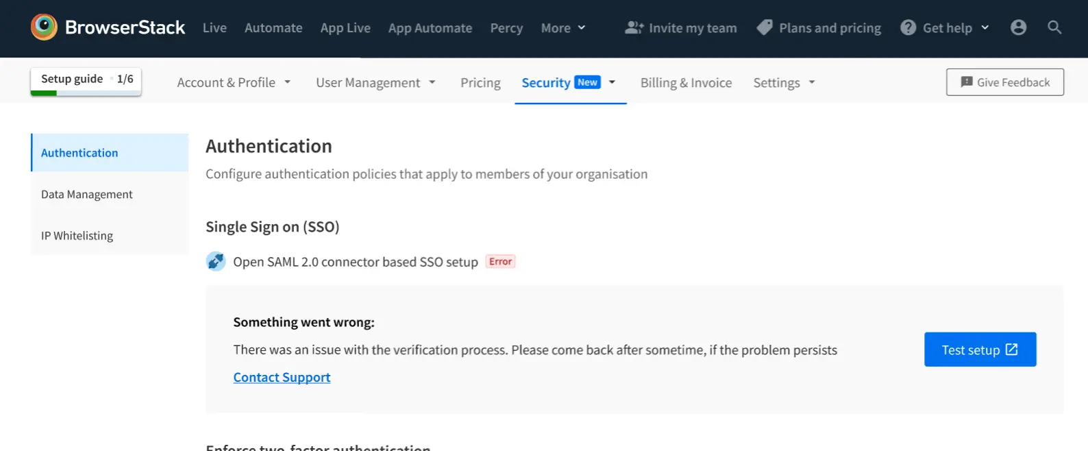This screenshot has height=451, width=1088.
Task: Switch to App Live
Action: coord(345,27)
